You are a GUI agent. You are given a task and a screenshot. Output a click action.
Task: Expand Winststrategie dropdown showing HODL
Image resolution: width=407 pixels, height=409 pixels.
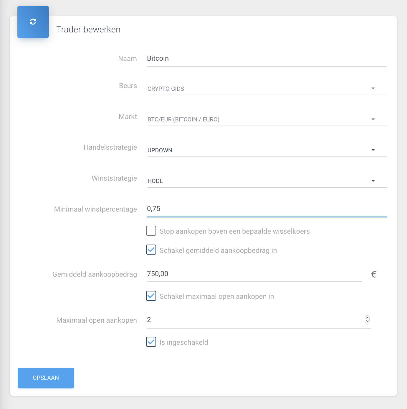259,181
